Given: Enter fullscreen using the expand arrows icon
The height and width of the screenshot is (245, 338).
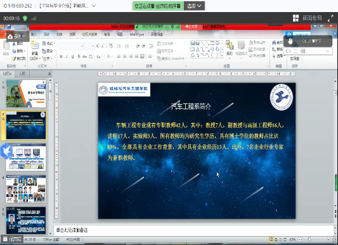Looking at the screenshot, I should 330,18.
